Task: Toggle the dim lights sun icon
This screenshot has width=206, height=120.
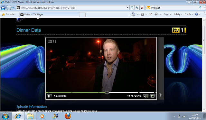Action: (x=161, y=95)
